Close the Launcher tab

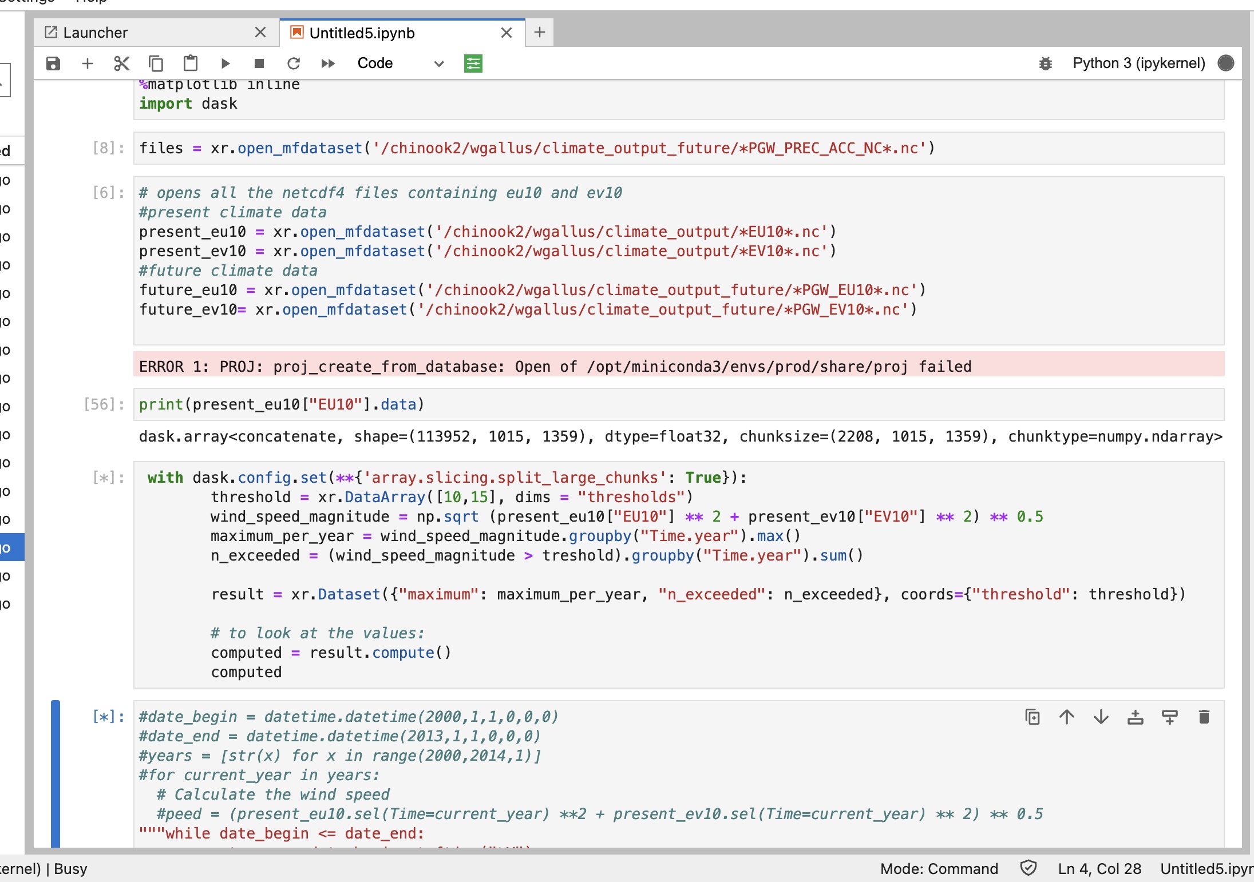pos(260,33)
